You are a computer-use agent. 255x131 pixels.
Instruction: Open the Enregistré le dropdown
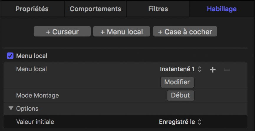pos(180,122)
